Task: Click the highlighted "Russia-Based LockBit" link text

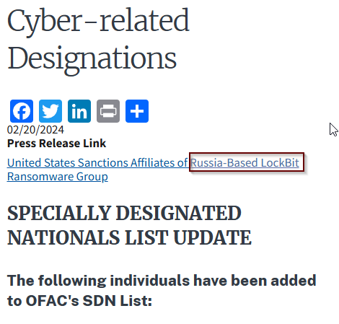Action: (x=245, y=163)
